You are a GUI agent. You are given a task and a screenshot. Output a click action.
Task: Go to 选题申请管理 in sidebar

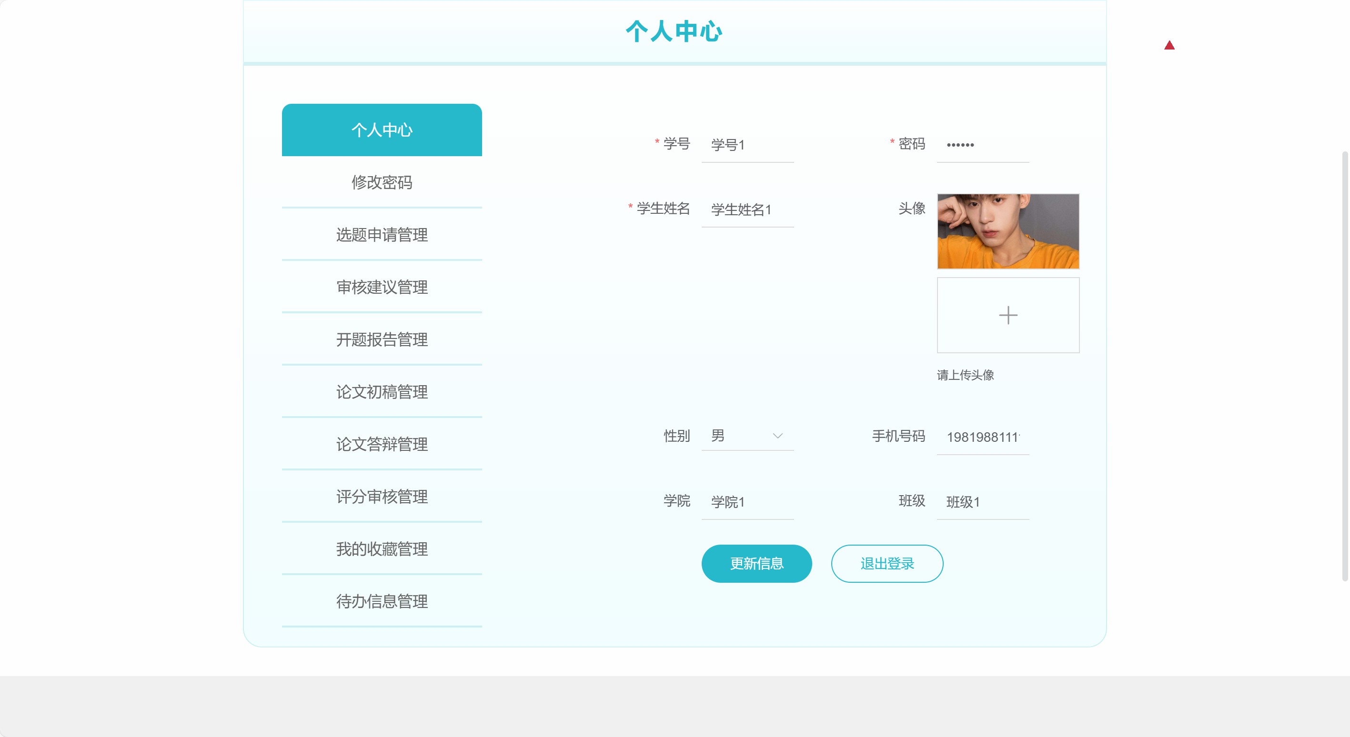pyautogui.click(x=382, y=235)
